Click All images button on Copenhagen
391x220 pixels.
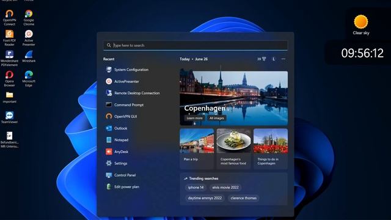[216, 118]
